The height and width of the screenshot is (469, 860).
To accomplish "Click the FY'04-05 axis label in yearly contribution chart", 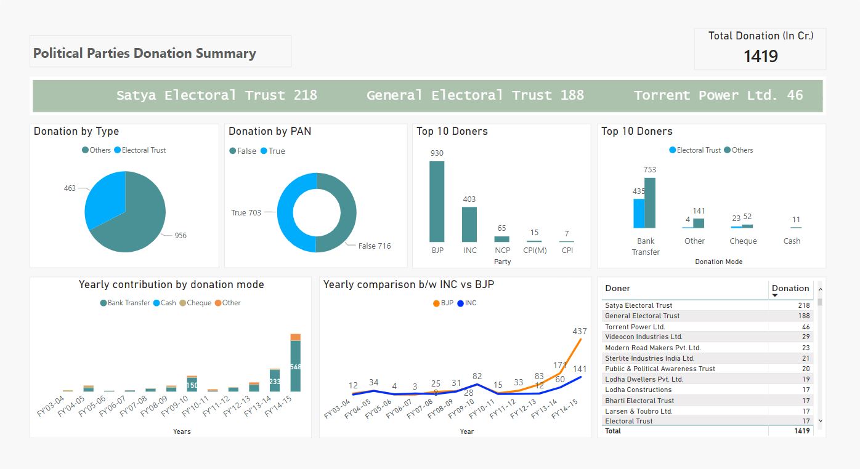I will (x=71, y=407).
